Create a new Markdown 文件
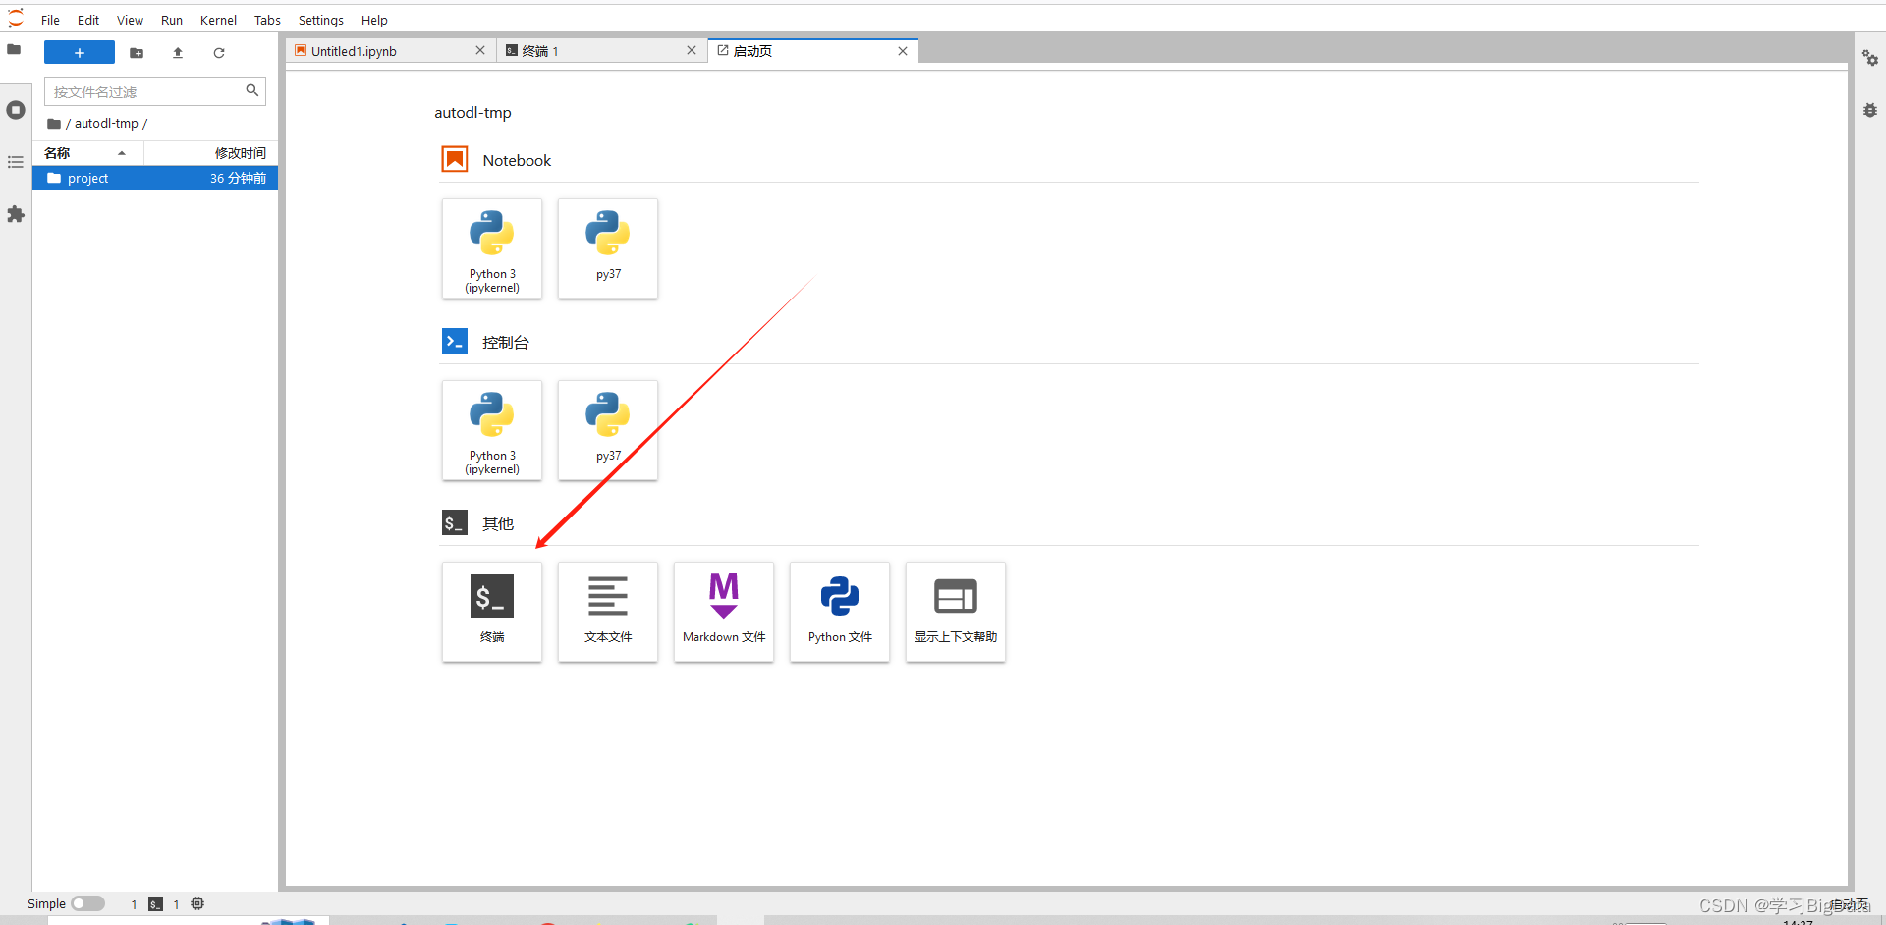Image resolution: width=1886 pixels, height=925 pixels. tap(724, 612)
